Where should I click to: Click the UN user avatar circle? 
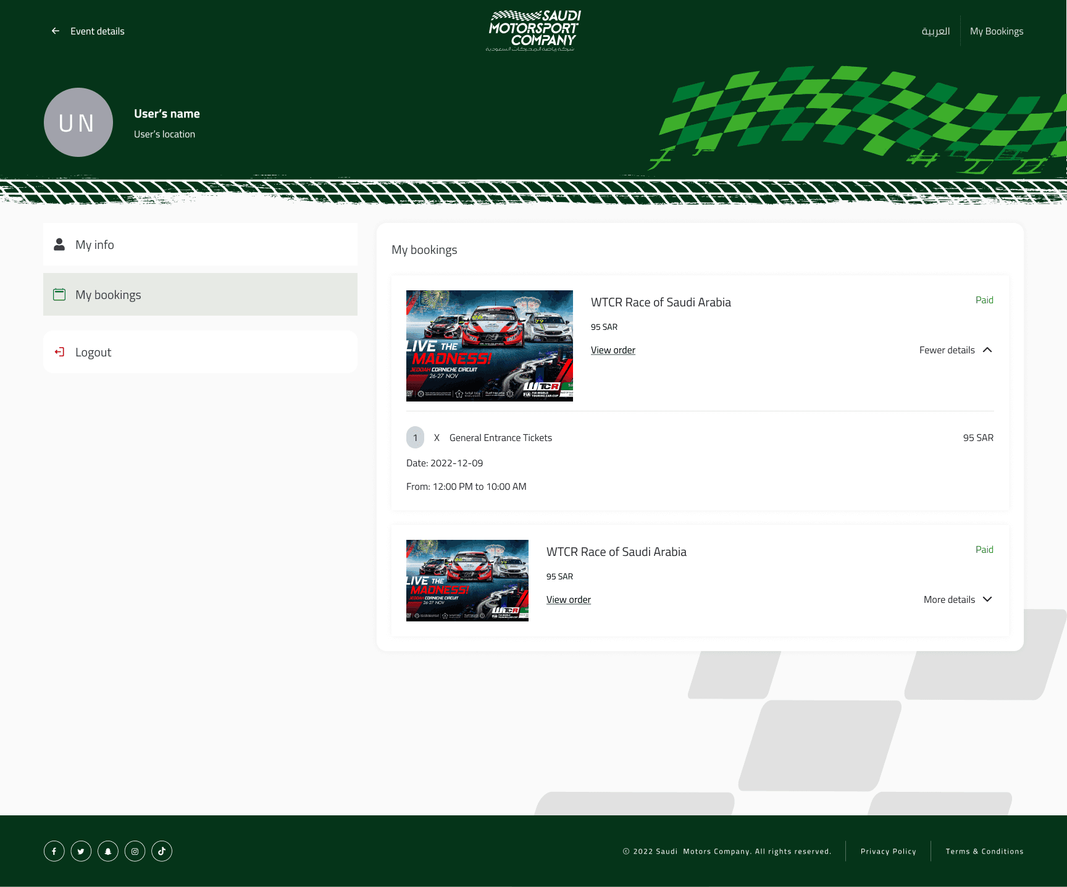click(78, 122)
